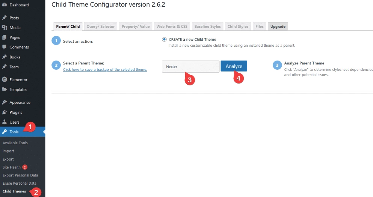373x197 pixels.
Task: Click the Dashboard gauge icon
Action: click(5, 5)
